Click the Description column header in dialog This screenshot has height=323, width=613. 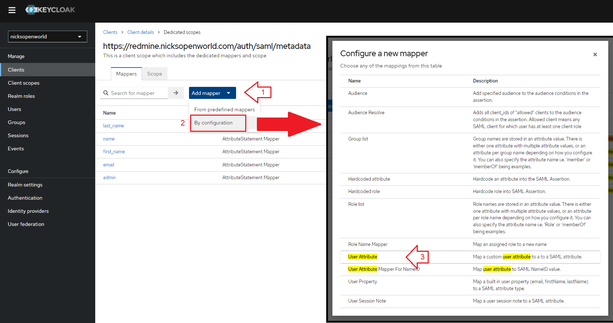[485, 81]
